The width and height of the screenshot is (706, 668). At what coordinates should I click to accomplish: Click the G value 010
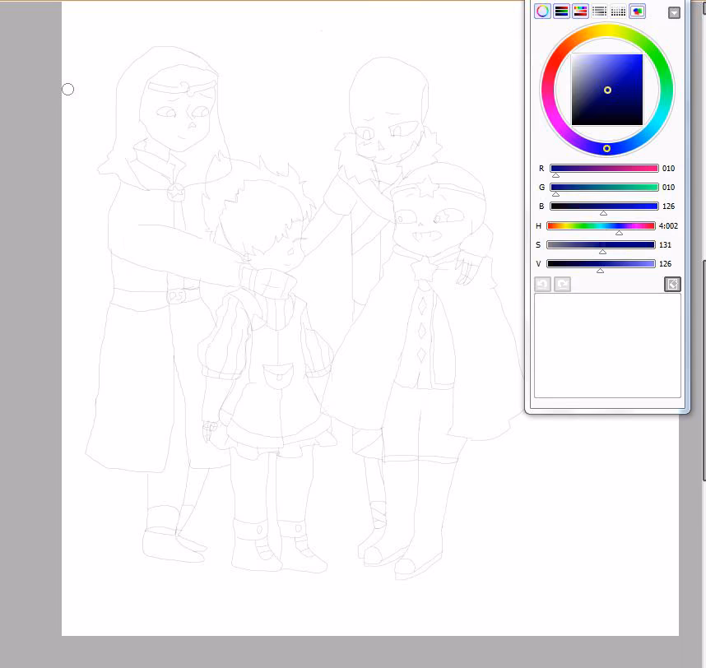pos(669,188)
